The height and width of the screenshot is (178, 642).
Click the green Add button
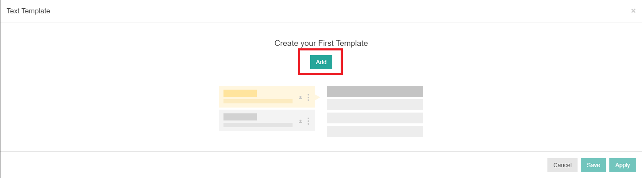(x=321, y=62)
